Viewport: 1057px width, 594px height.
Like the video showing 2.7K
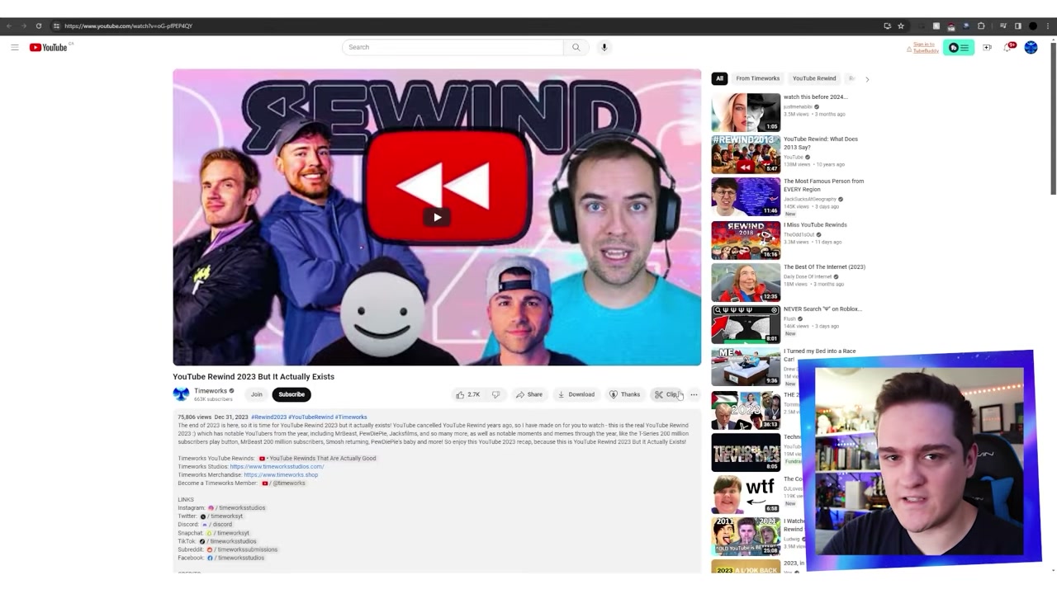click(x=468, y=394)
